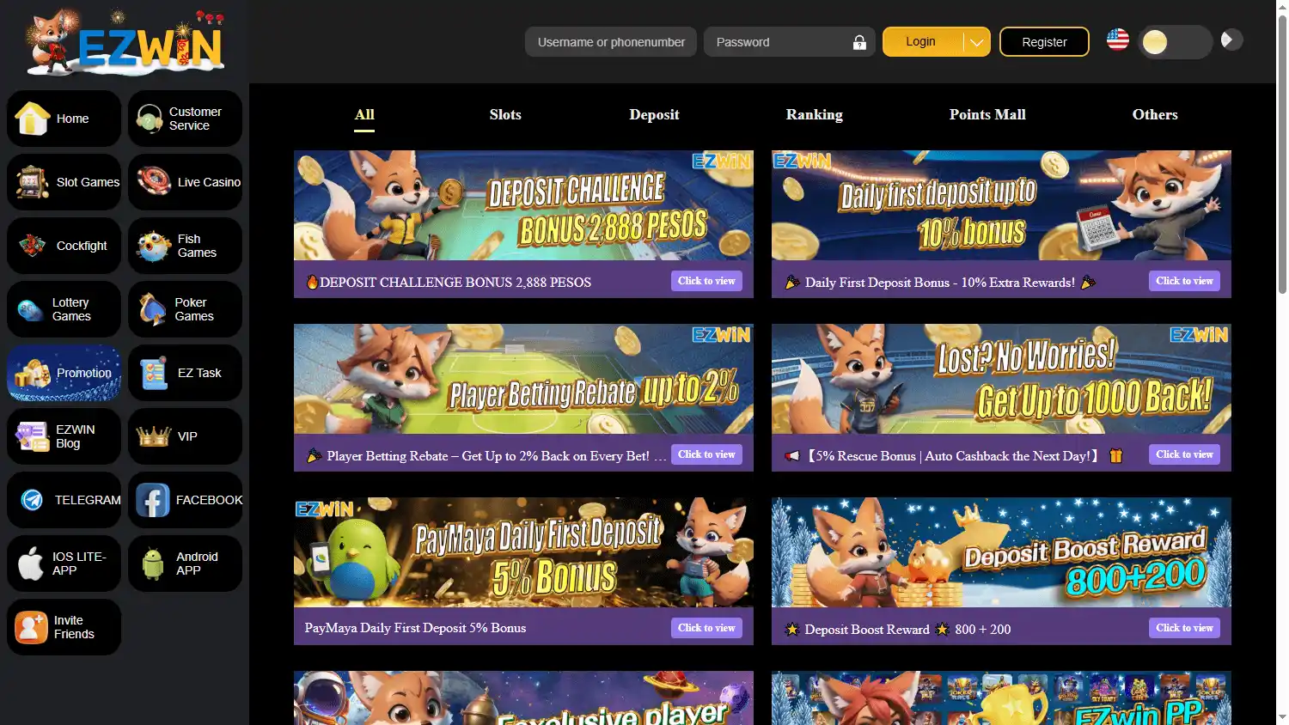
Task: Open Daily first deposit 10% bonus banner
Action: [x=1001, y=205]
